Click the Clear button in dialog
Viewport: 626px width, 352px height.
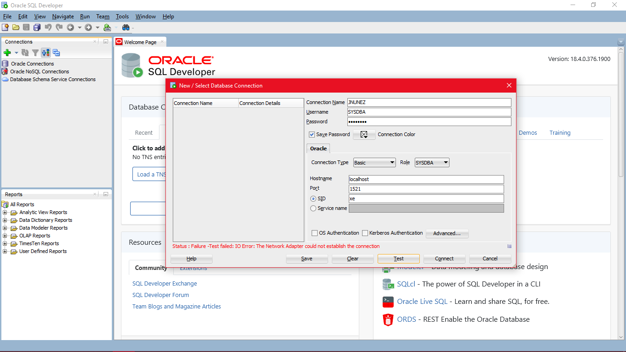pyautogui.click(x=353, y=258)
